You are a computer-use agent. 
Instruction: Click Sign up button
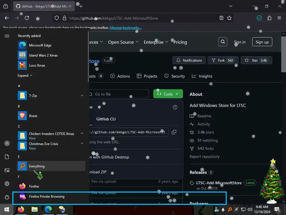262,42
